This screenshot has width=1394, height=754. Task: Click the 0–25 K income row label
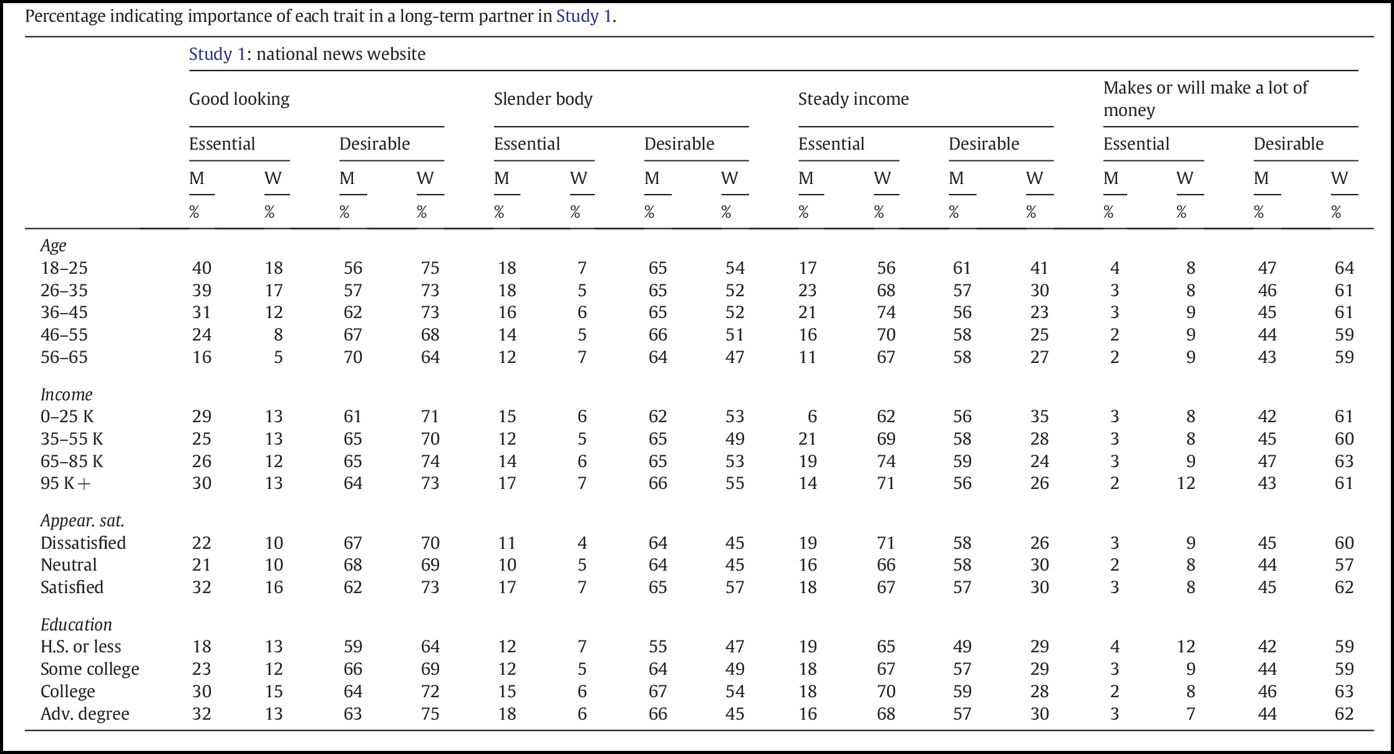(67, 417)
